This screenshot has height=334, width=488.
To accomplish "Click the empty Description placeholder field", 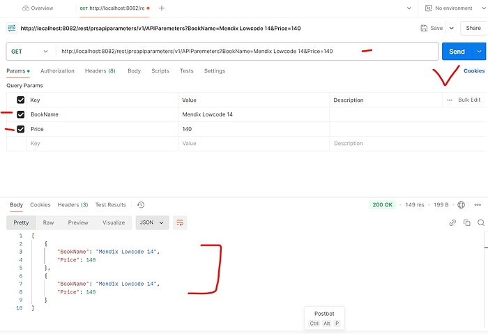I will pos(408,144).
